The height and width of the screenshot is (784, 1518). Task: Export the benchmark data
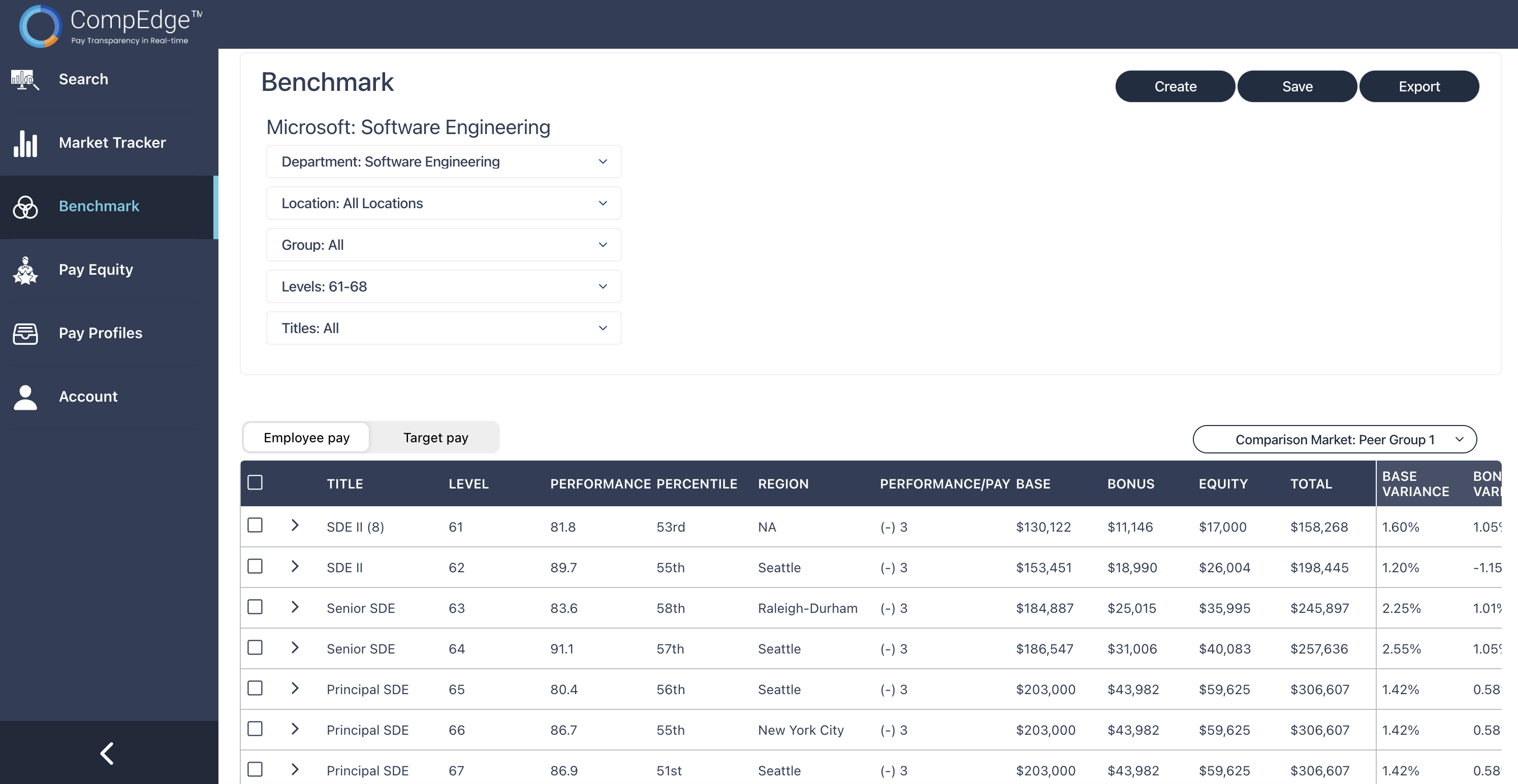click(x=1419, y=86)
